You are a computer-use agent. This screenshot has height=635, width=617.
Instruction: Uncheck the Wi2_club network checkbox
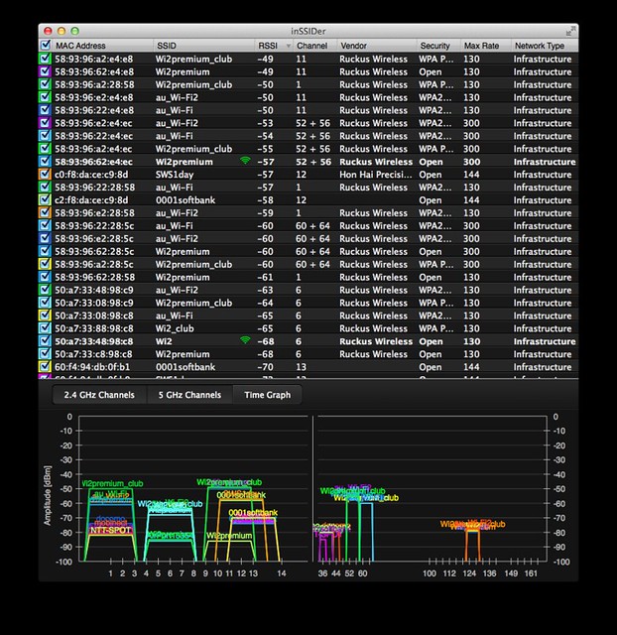point(45,328)
